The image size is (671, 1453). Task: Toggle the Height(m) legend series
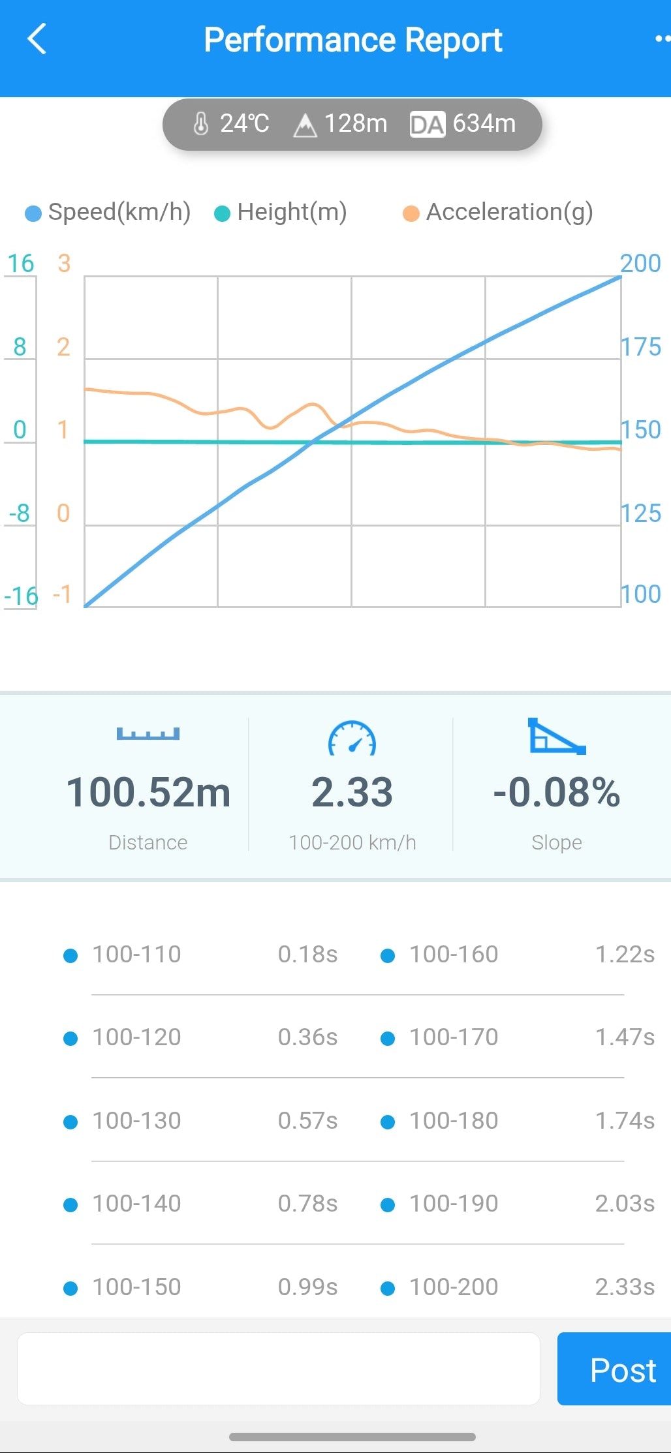[281, 212]
